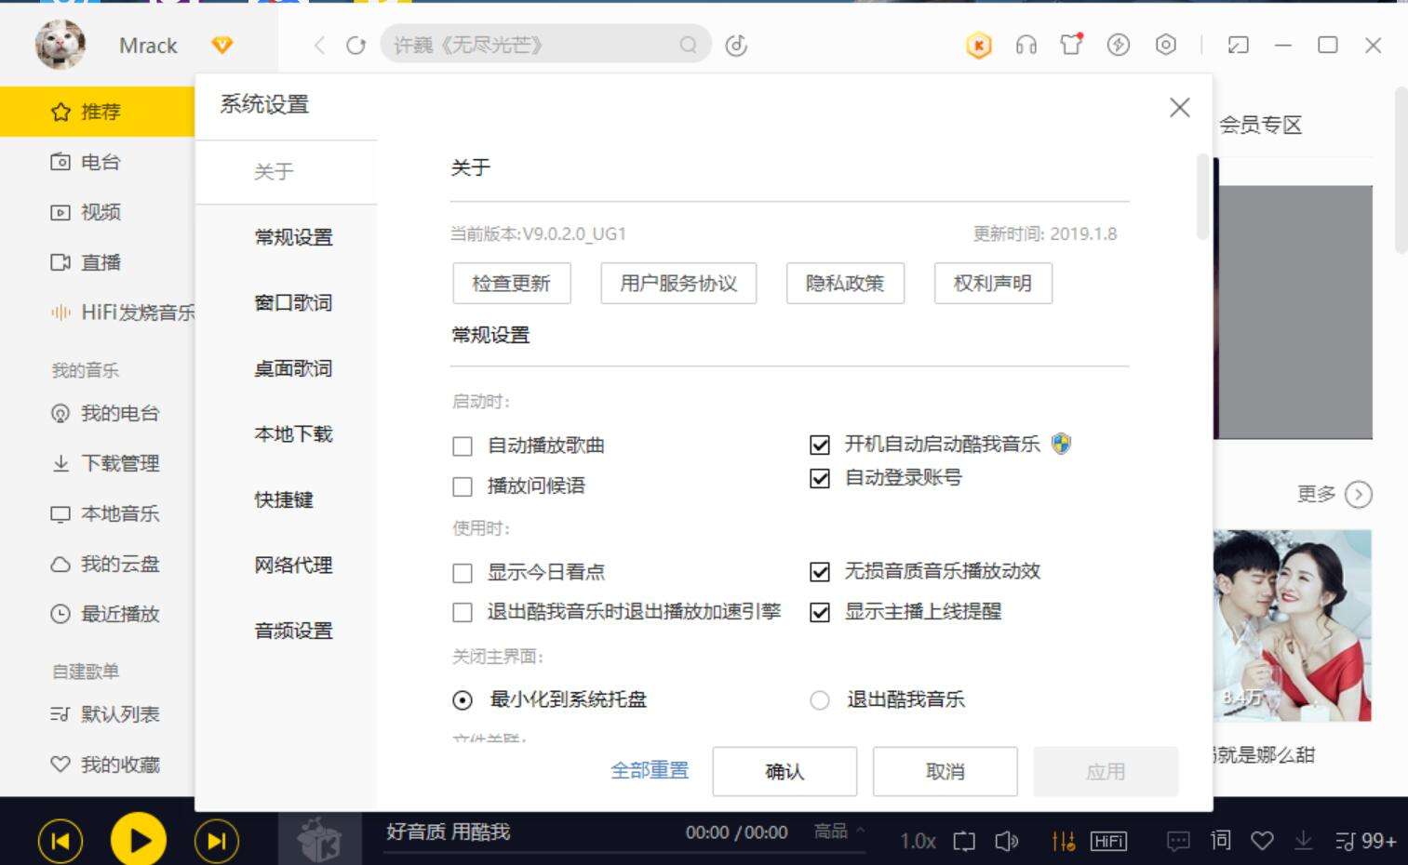The height and width of the screenshot is (865, 1408).
Task: Open the 桌面歌词 settings tab
Action: pos(293,368)
